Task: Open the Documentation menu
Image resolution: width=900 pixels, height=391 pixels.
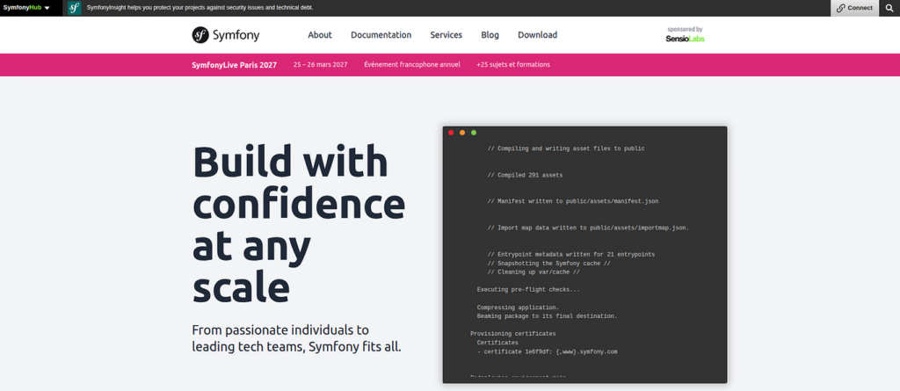Action: [381, 35]
